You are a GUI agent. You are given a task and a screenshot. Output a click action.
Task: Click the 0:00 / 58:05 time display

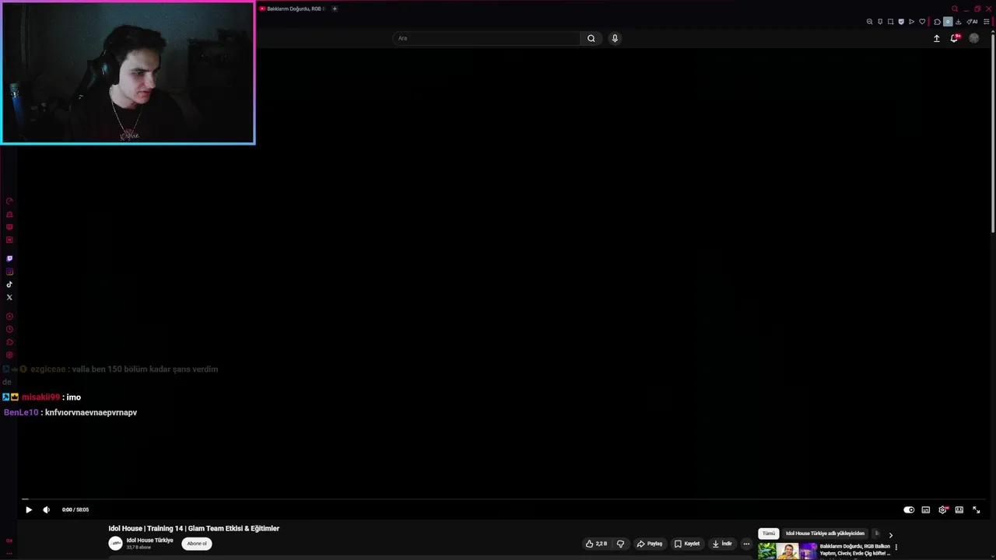click(x=75, y=509)
